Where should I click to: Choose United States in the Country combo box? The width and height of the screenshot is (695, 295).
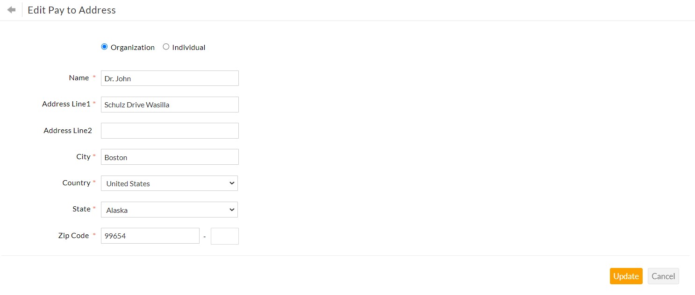pyautogui.click(x=169, y=183)
